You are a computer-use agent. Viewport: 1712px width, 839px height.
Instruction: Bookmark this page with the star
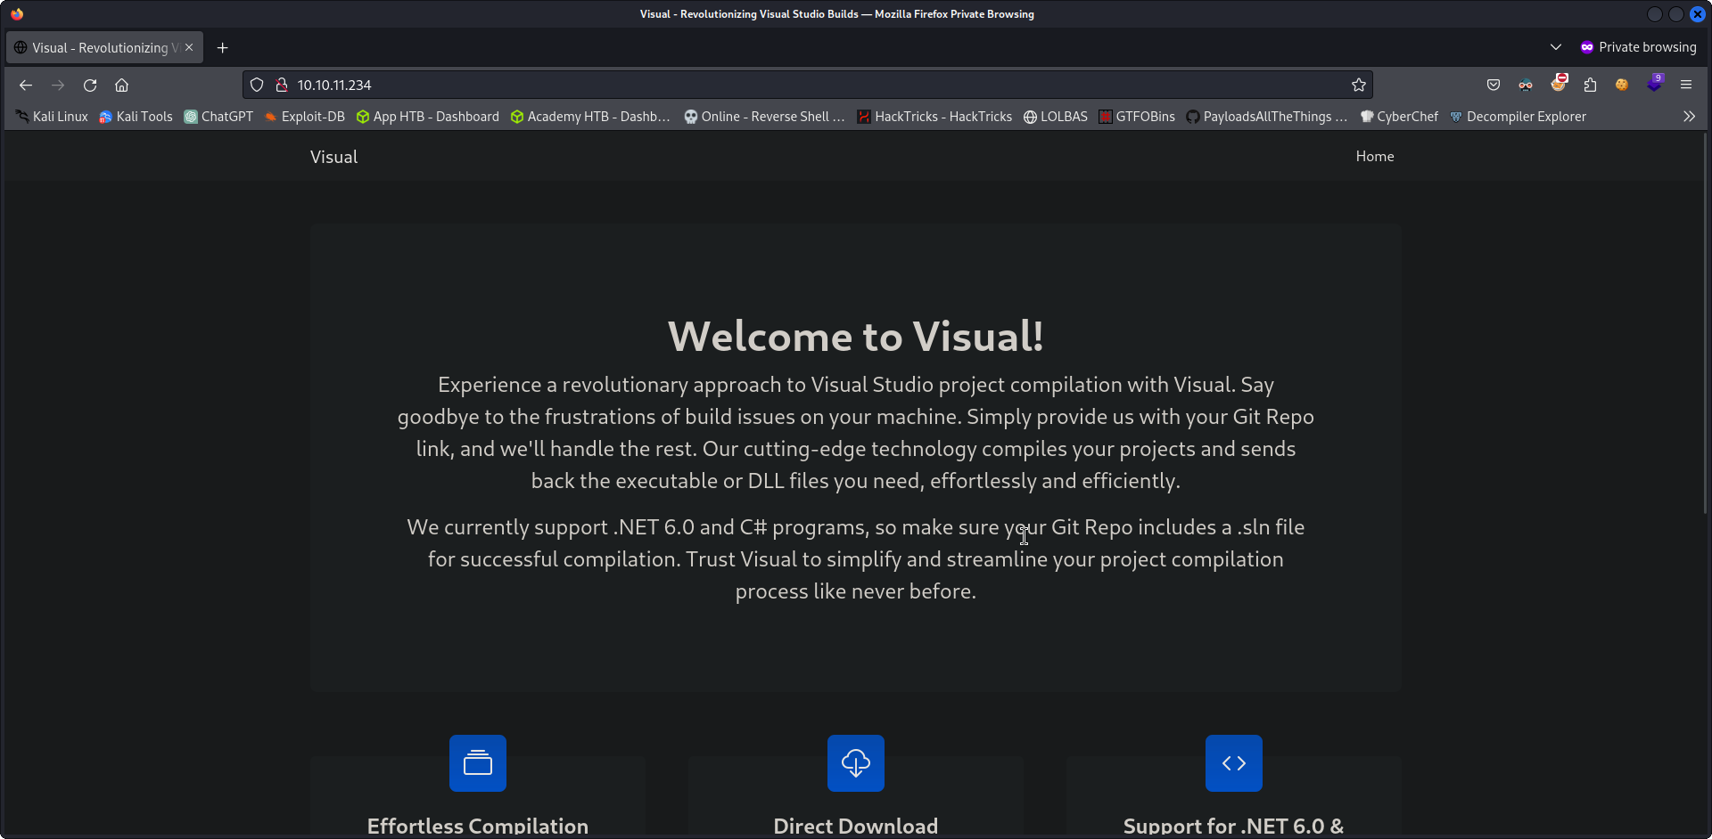[1359, 86]
